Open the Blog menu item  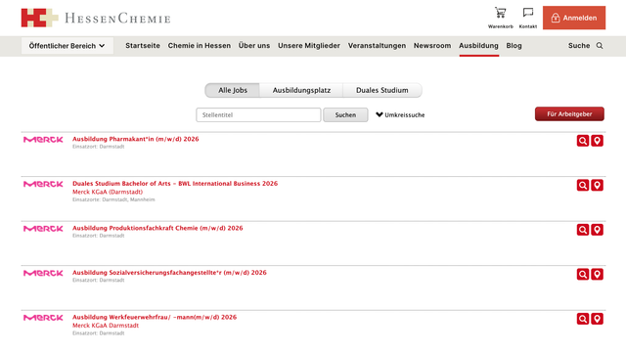click(514, 46)
